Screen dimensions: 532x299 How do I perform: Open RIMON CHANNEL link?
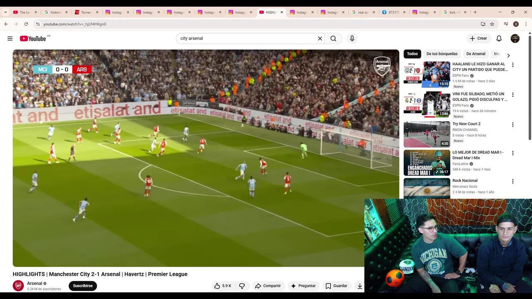point(465,130)
